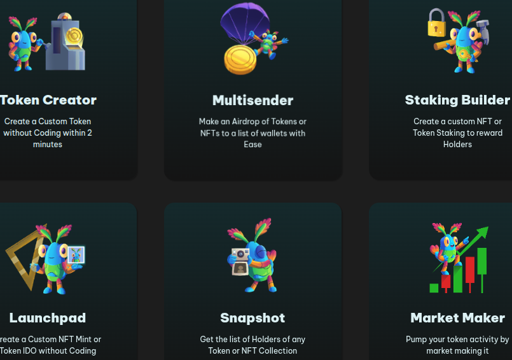
Task: Select the 'Create a custom NFT or Token Staking' text
Action: click(457, 133)
